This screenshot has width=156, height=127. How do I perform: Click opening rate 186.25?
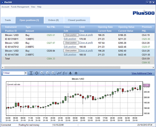[x=101, y=35]
